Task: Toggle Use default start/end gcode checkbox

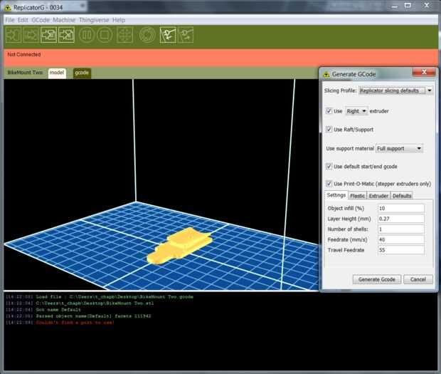Action: click(x=329, y=166)
